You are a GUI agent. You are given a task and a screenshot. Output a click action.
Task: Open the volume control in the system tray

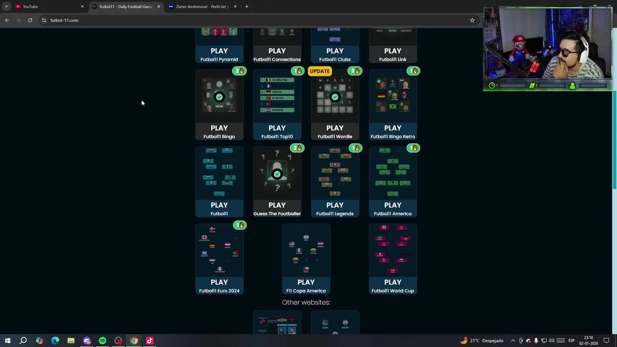pyautogui.click(x=551, y=341)
